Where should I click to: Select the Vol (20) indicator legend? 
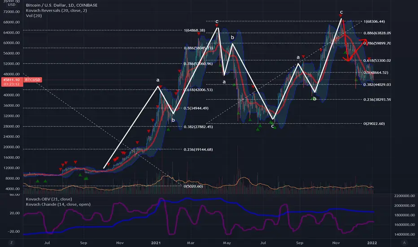34,15
